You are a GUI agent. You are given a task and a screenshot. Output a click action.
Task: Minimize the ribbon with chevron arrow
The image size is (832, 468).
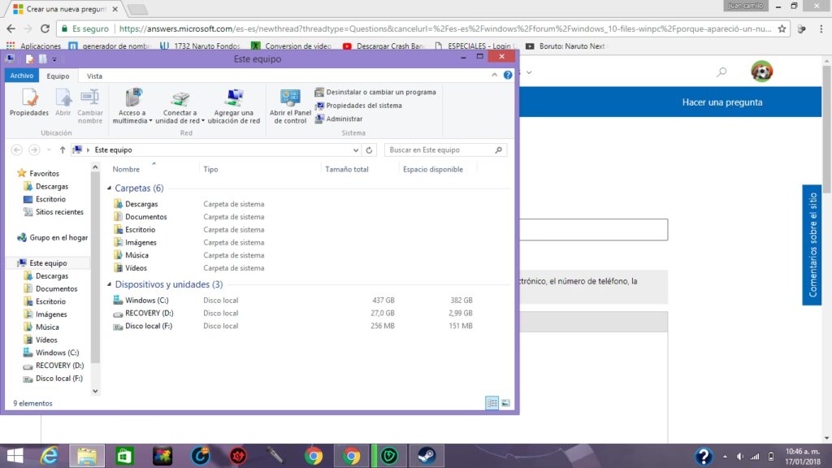495,76
